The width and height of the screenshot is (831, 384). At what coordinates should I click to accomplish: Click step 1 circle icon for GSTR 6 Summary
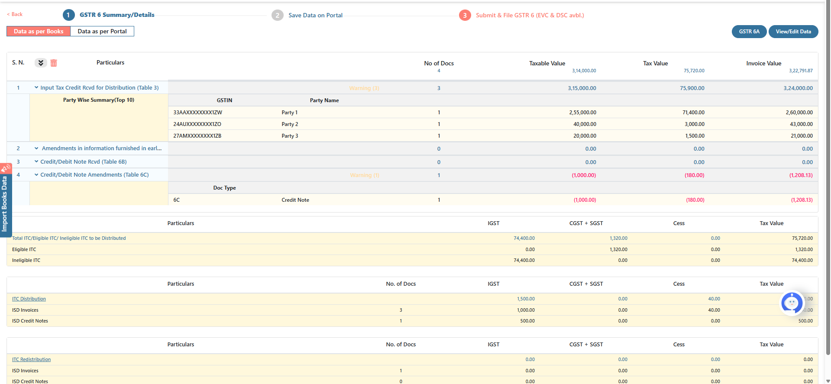(x=68, y=15)
